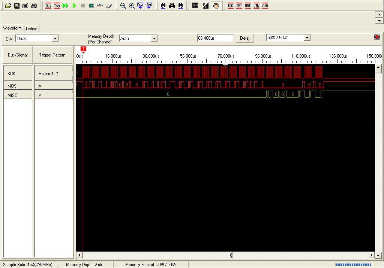Switch to the Waveform tab
The width and height of the screenshot is (384, 268).
[x=12, y=28]
